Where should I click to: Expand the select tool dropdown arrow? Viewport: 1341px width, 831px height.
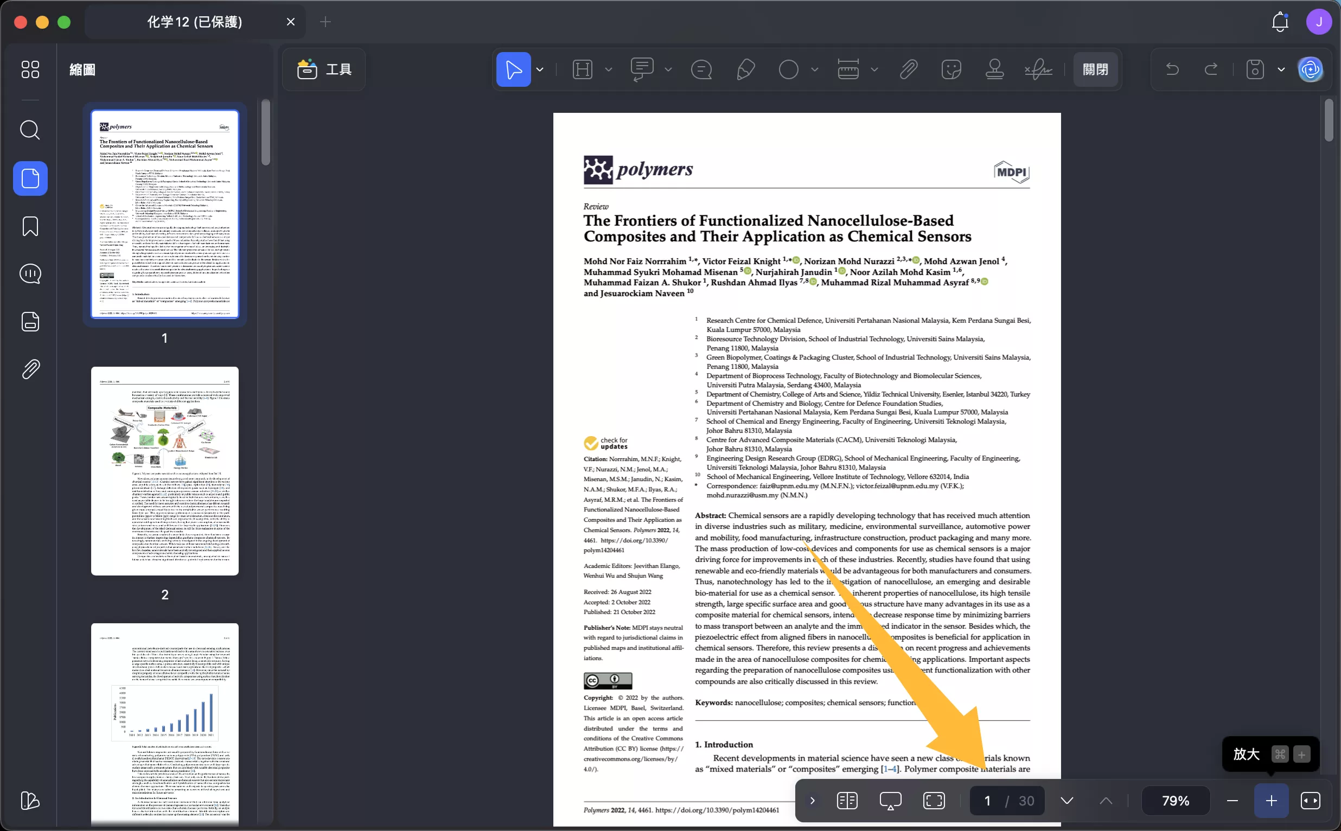540,70
